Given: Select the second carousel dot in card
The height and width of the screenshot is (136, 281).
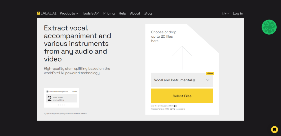Looking at the screenshot, I should coord(61,105).
